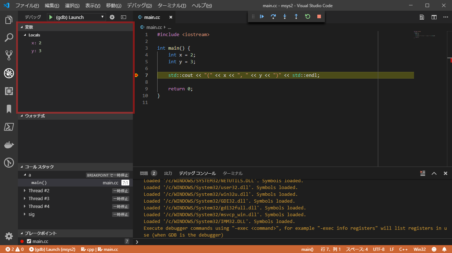The height and width of the screenshot is (253, 452).
Task: Click errors and warnings count in status bar
Action: point(15,249)
